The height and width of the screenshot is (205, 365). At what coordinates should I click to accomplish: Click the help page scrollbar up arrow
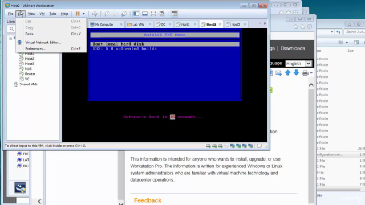coord(311,85)
